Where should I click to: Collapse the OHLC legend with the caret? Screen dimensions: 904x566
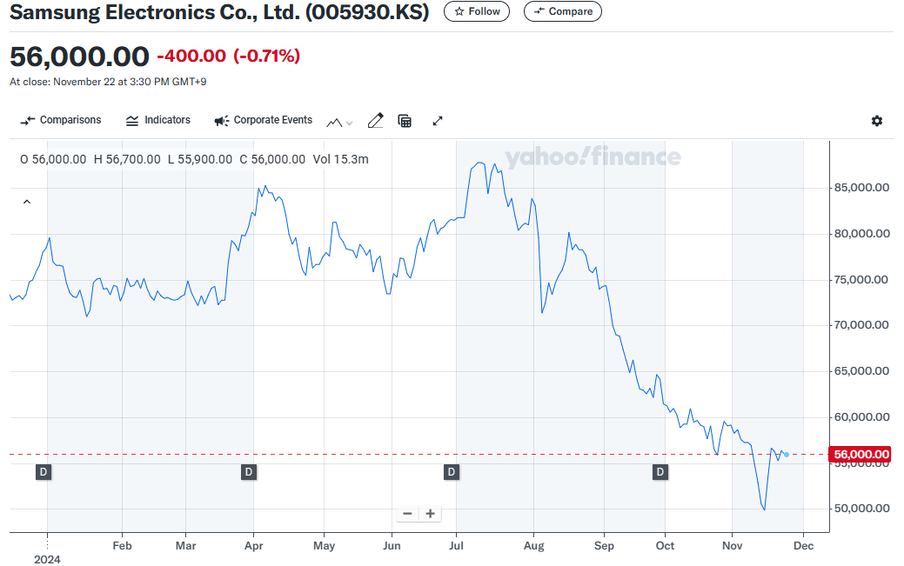pos(26,202)
